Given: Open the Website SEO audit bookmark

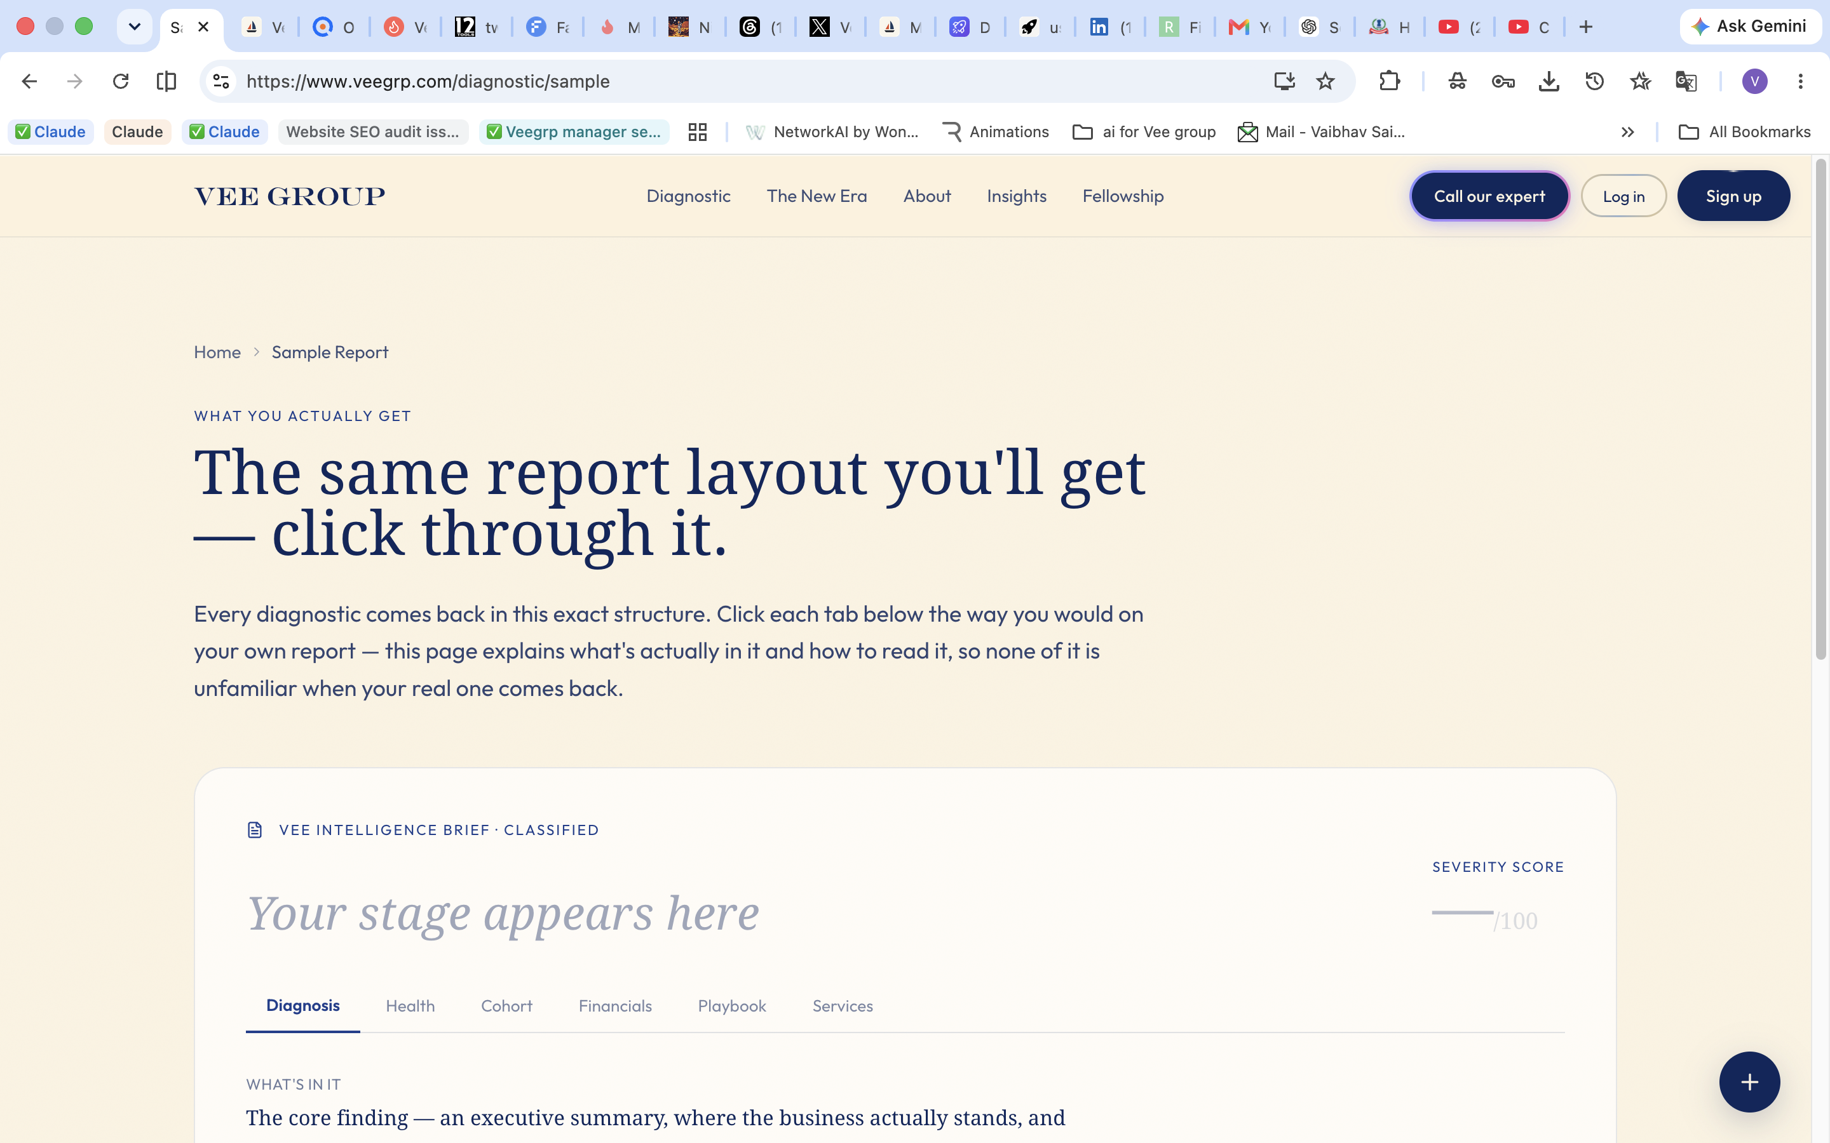Looking at the screenshot, I should pyautogui.click(x=373, y=131).
